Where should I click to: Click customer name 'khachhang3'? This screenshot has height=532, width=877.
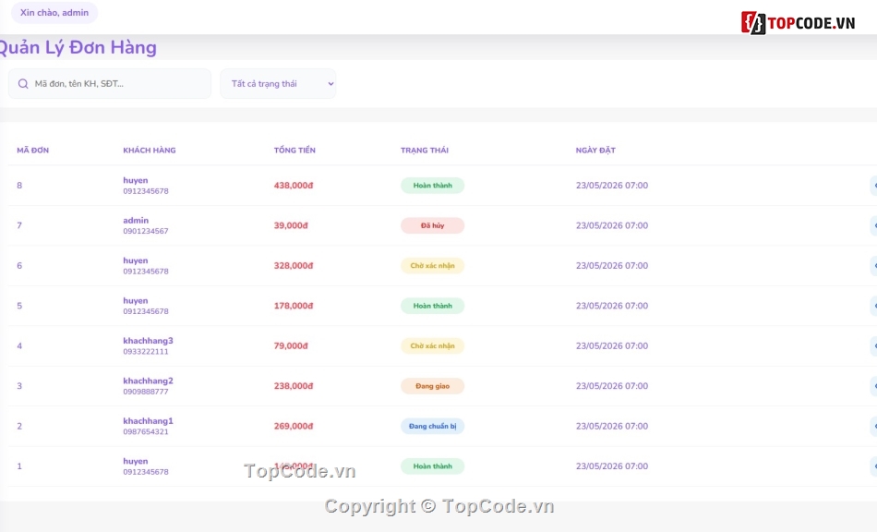(x=149, y=341)
